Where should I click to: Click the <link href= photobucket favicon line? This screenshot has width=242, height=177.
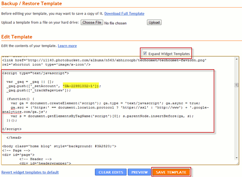tap(104, 60)
